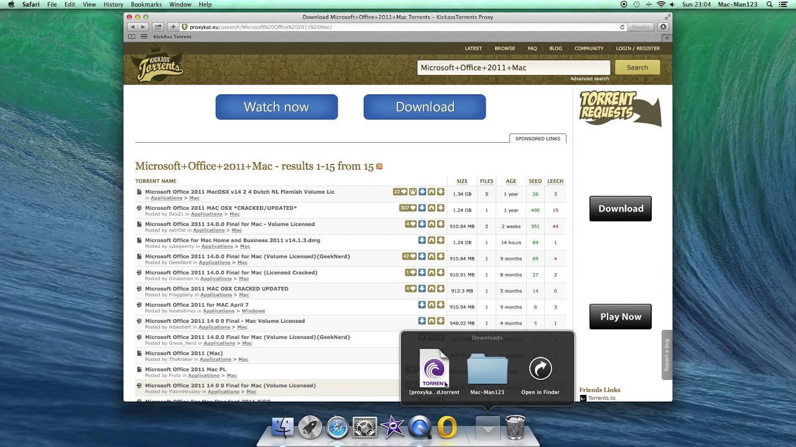Screen dimensions: 796x447
Task: Click BROWSE in site navigation
Action: coord(505,48)
